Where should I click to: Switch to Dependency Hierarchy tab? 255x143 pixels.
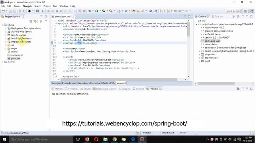click(88, 83)
